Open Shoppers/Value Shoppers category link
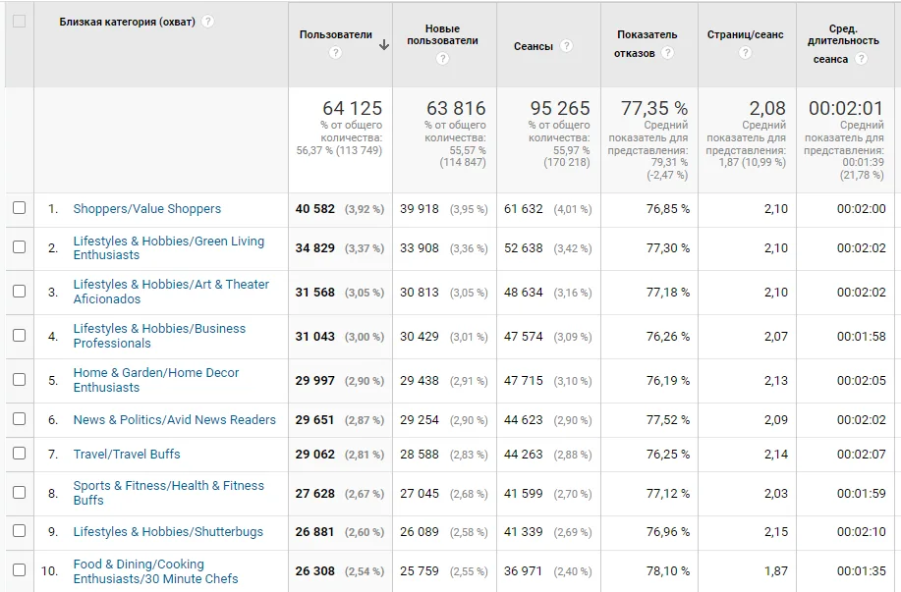Screen dimensions: 901x592 [147, 209]
